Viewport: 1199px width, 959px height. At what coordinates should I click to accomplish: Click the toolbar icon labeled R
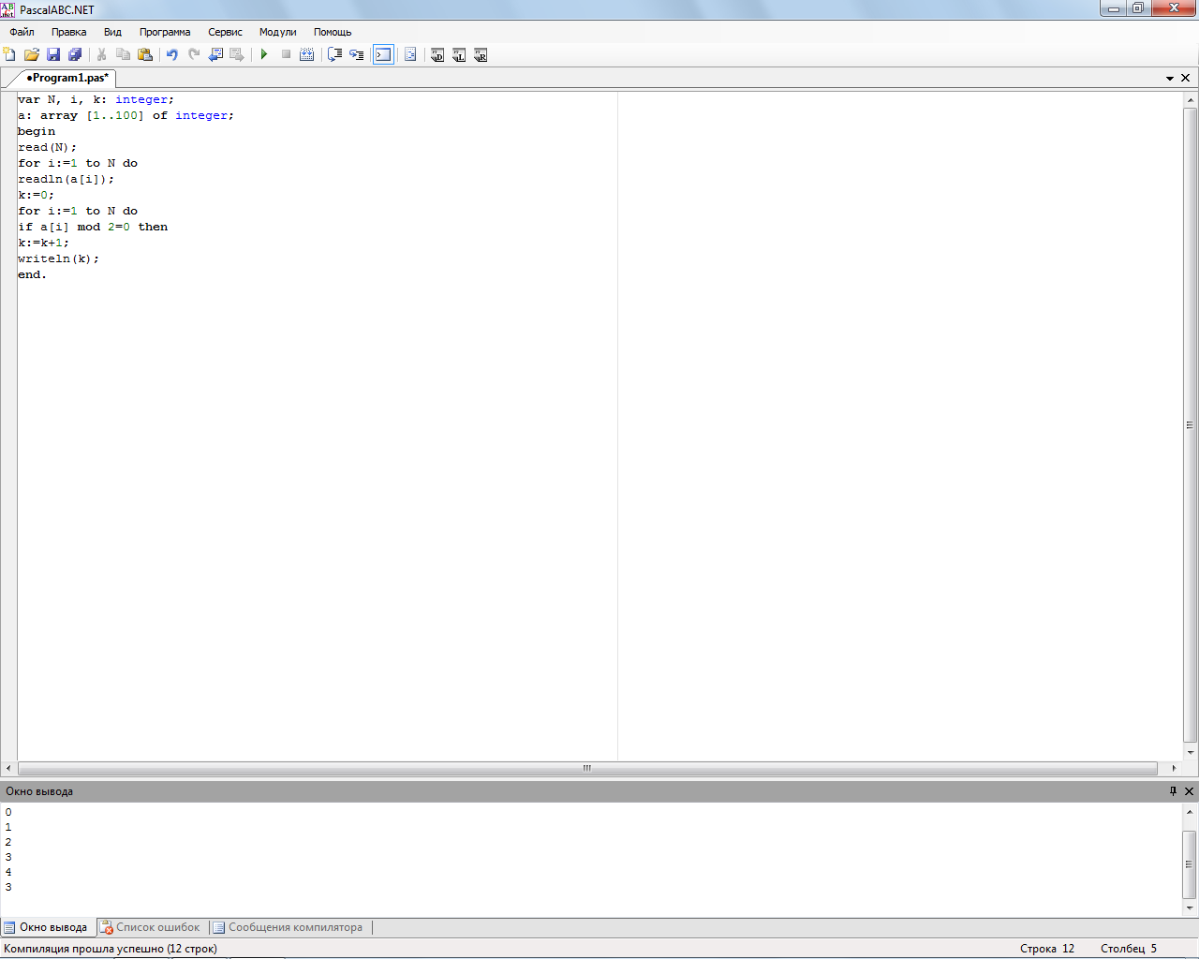pyautogui.click(x=481, y=54)
